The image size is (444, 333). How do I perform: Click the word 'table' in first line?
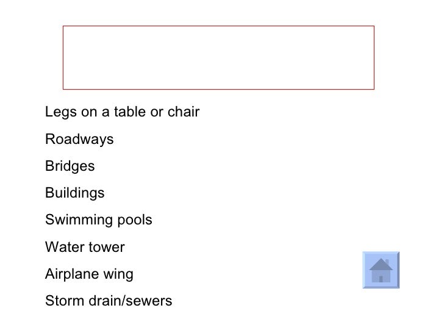pyautogui.click(x=130, y=111)
